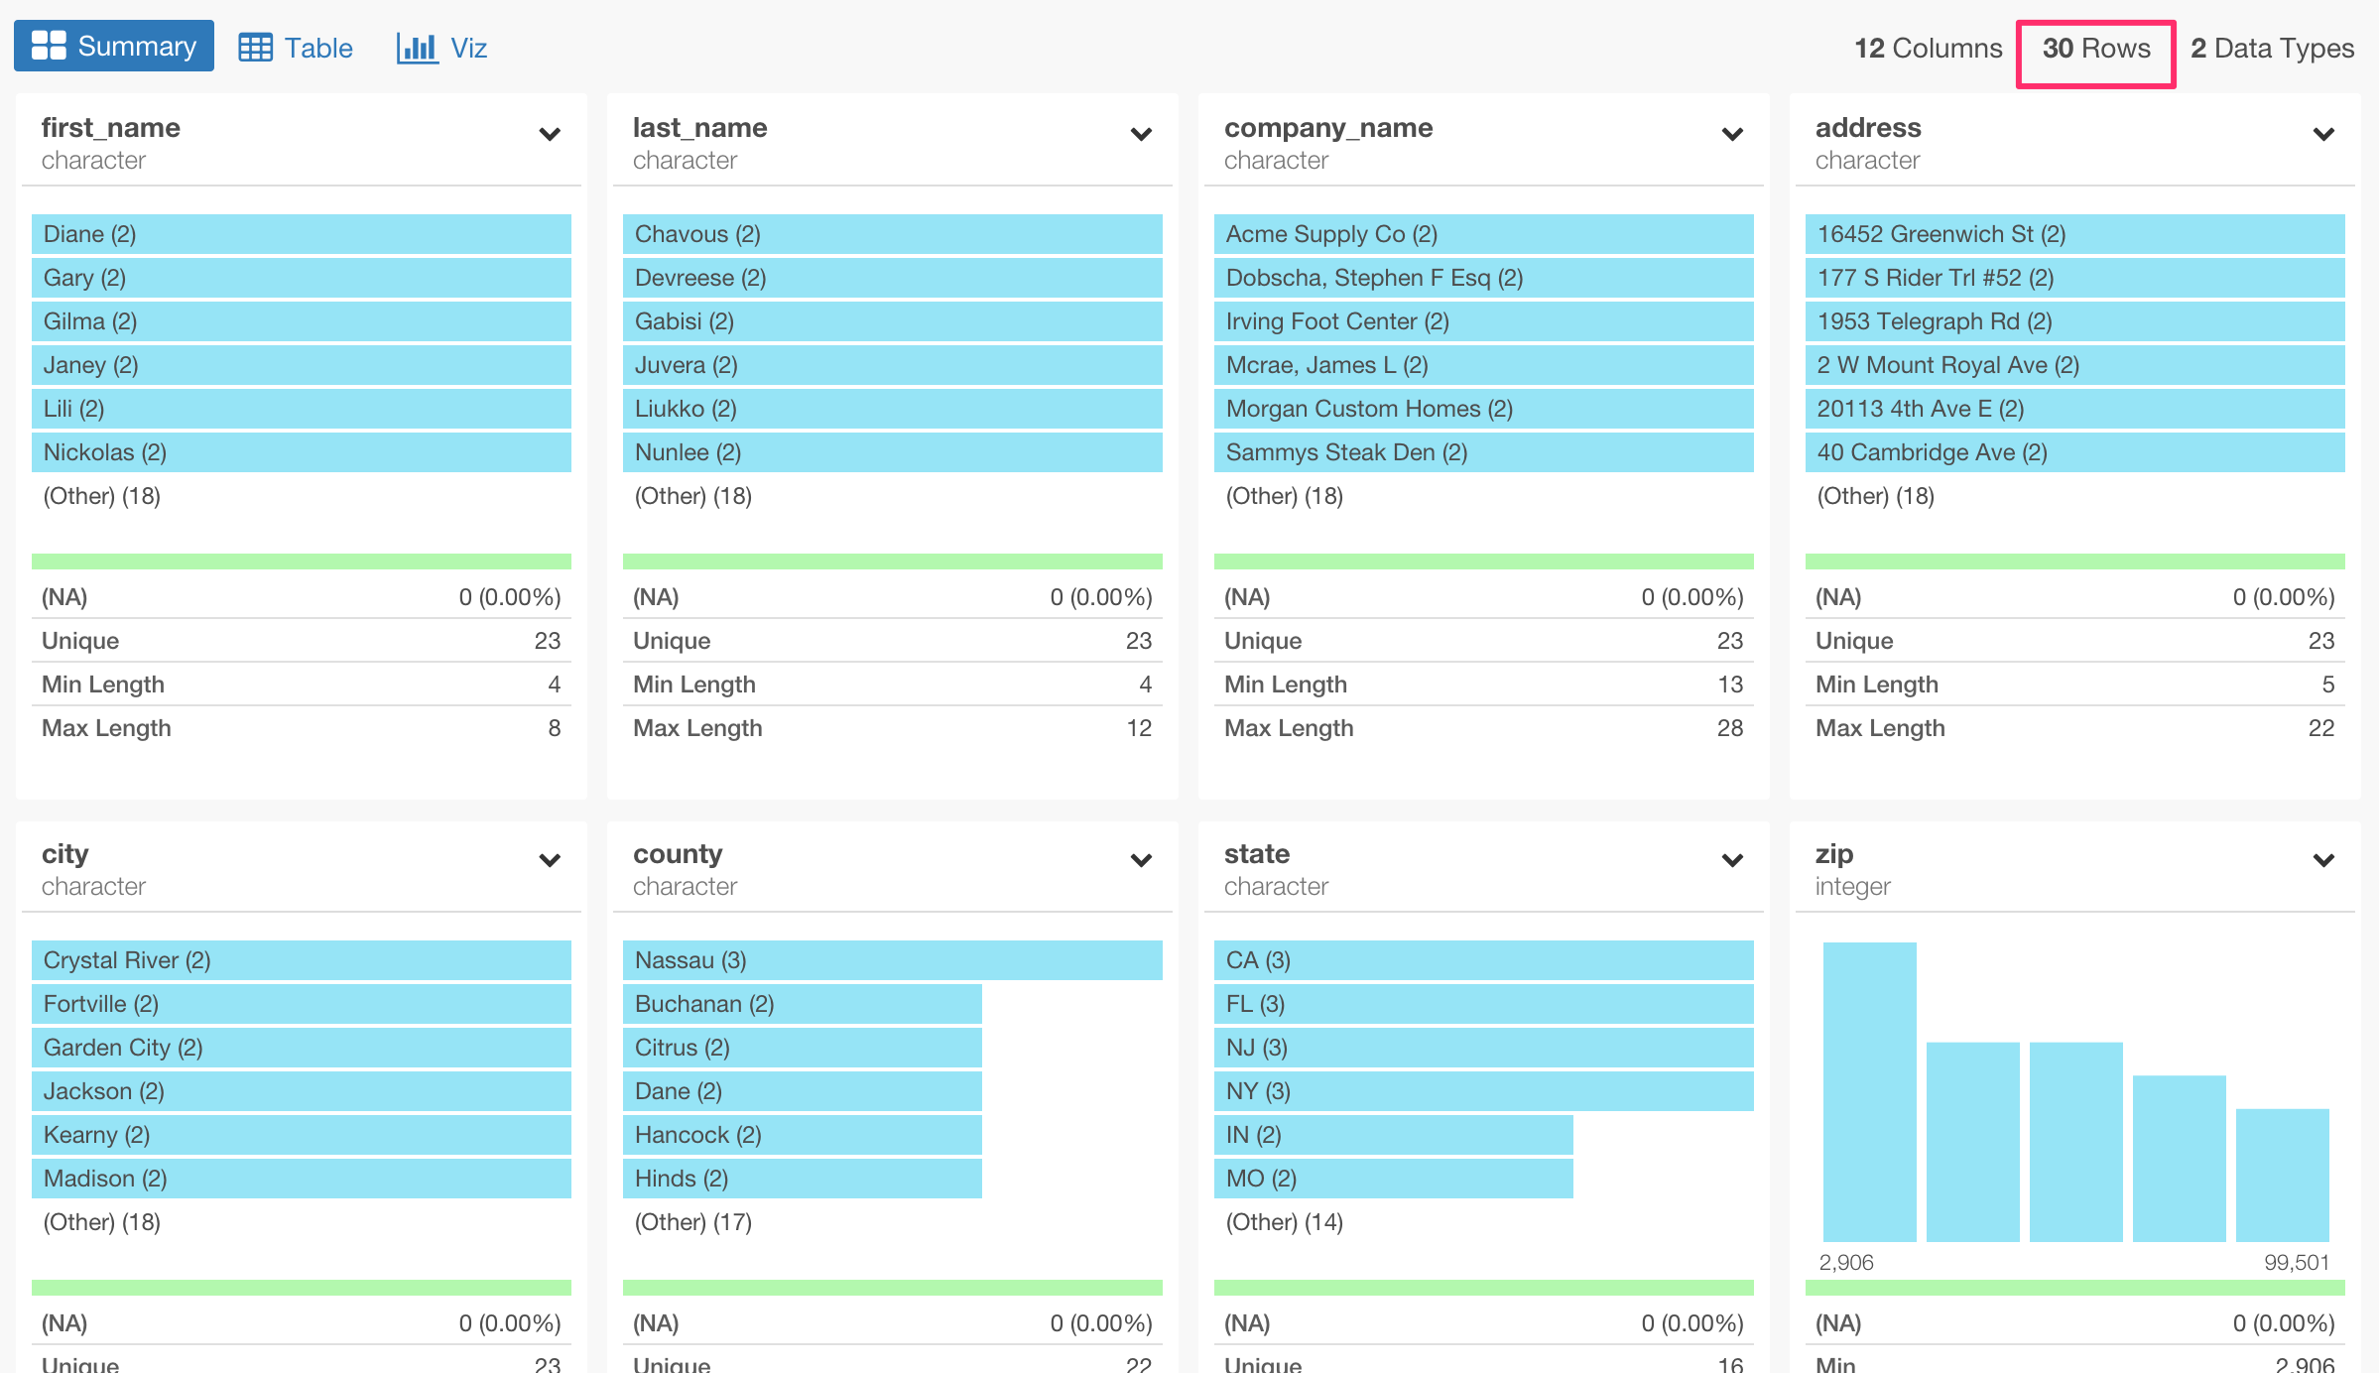The width and height of the screenshot is (2379, 1373).
Task: Expand the county column options chevron
Action: (1140, 862)
